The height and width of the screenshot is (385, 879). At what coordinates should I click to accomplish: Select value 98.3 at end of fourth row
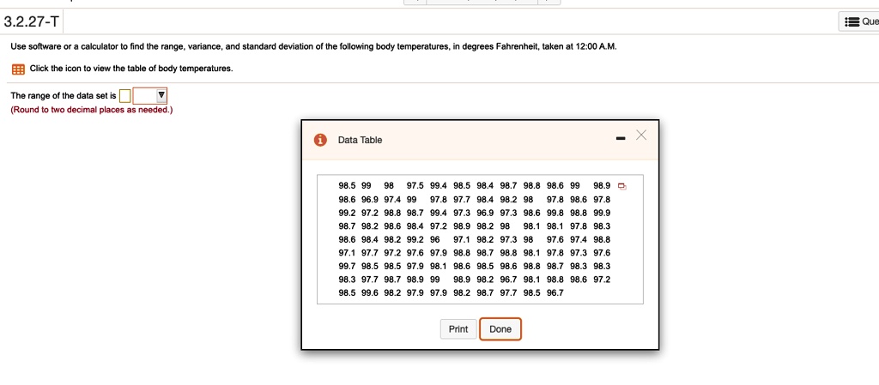[x=602, y=226]
